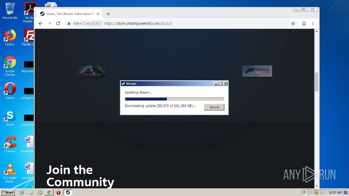Click the Steam update progress bar
The image size is (349, 196).
tap(174, 99)
